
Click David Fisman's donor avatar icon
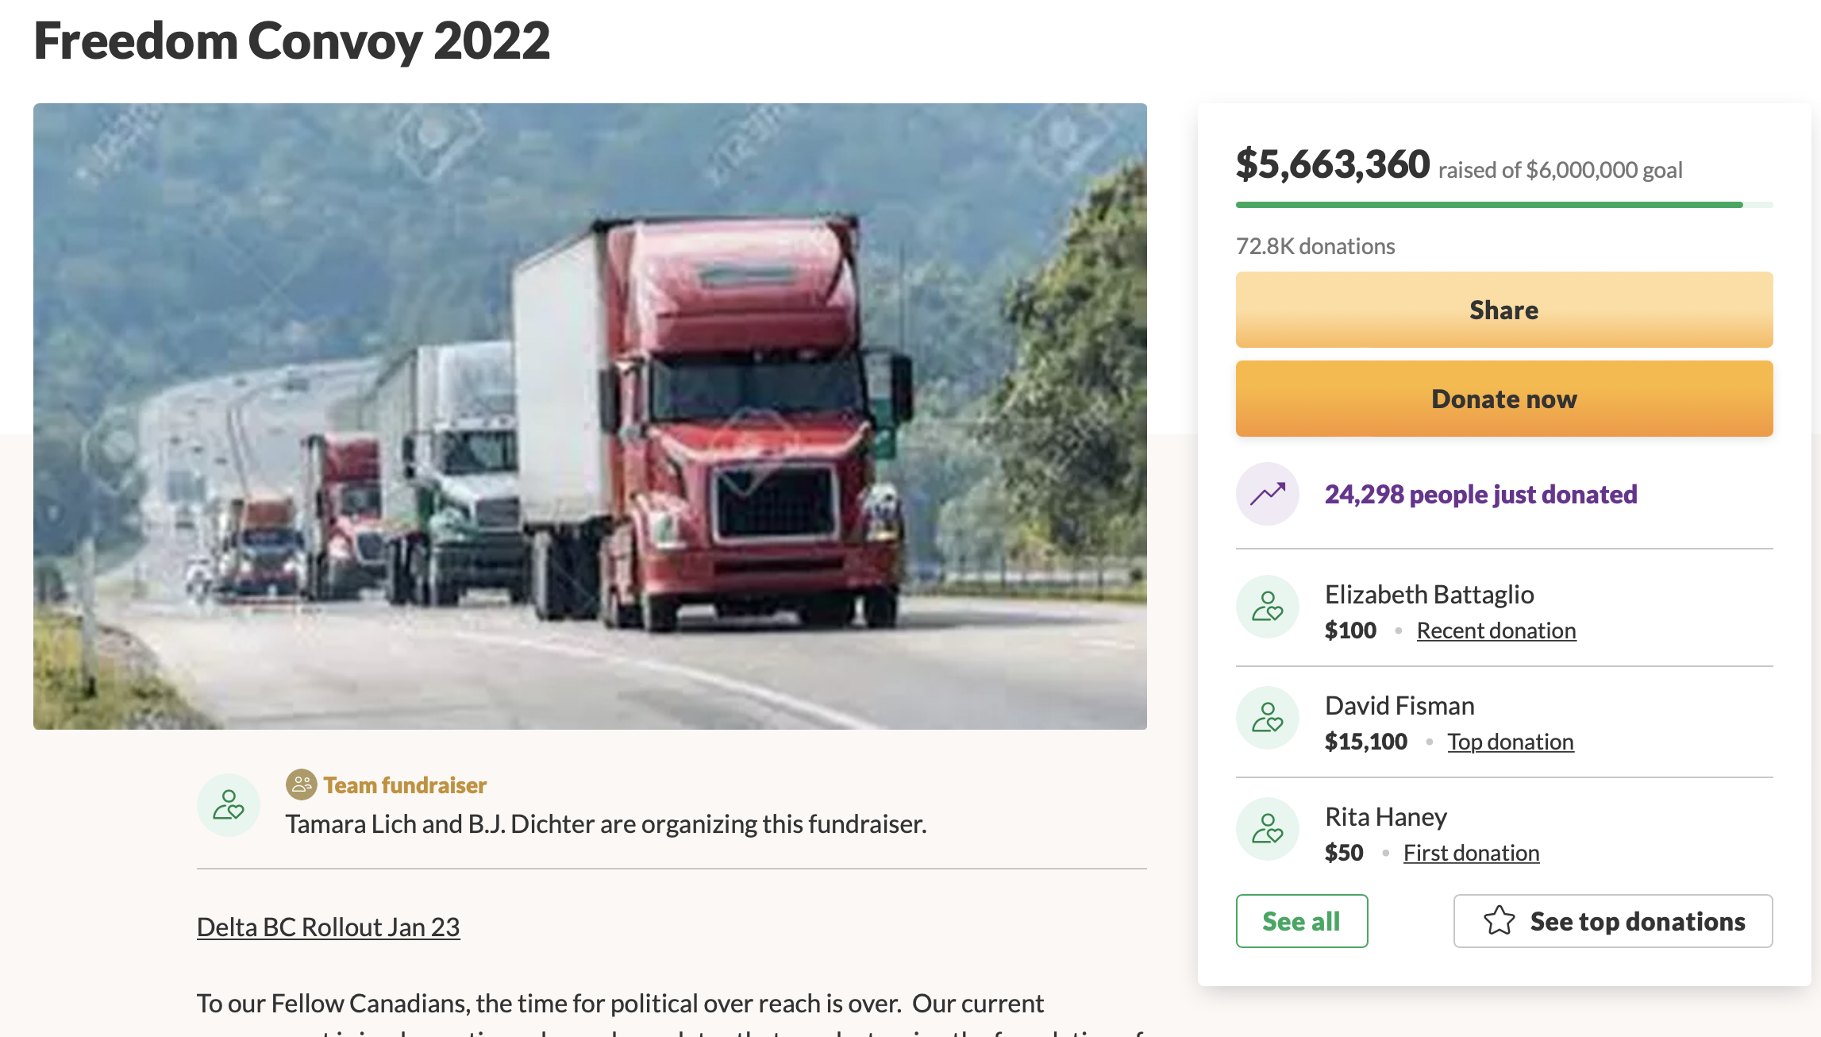point(1268,718)
